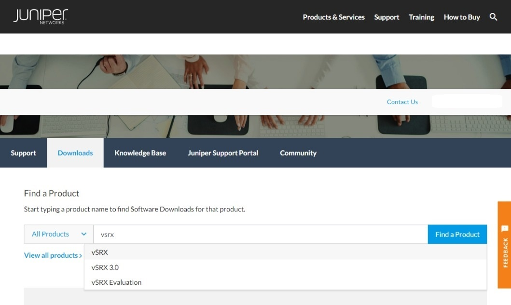Select vSRX from the suggestions
Screen dimensions: 511x305
pos(99,252)
